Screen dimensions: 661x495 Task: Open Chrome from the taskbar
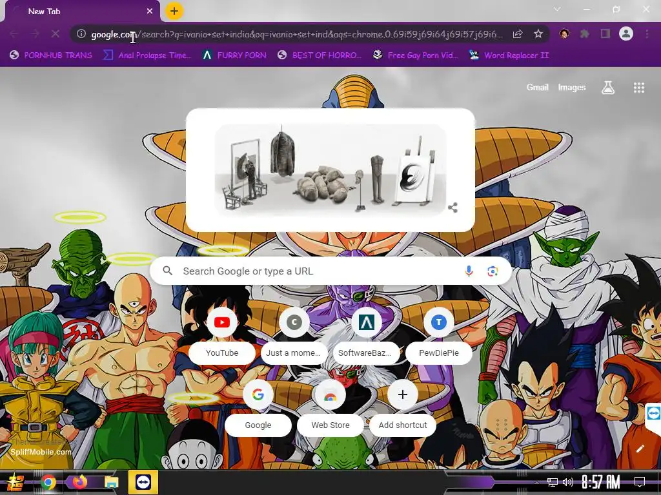tap(48, 482)
